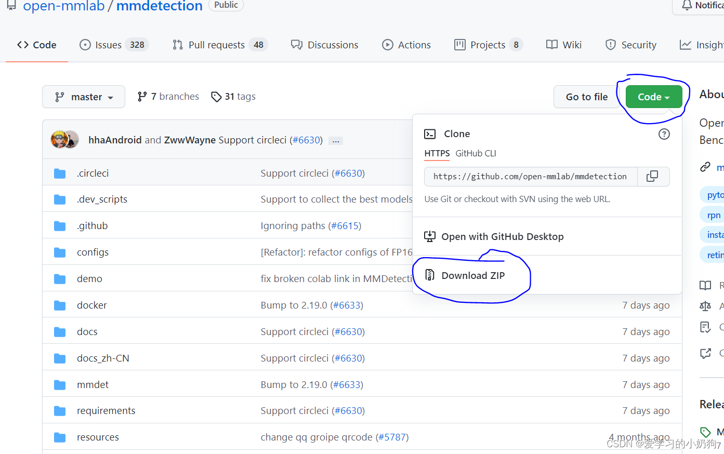Open the docs folder
The height and width of the screenshot is (454, 724).
click(87, 332)
